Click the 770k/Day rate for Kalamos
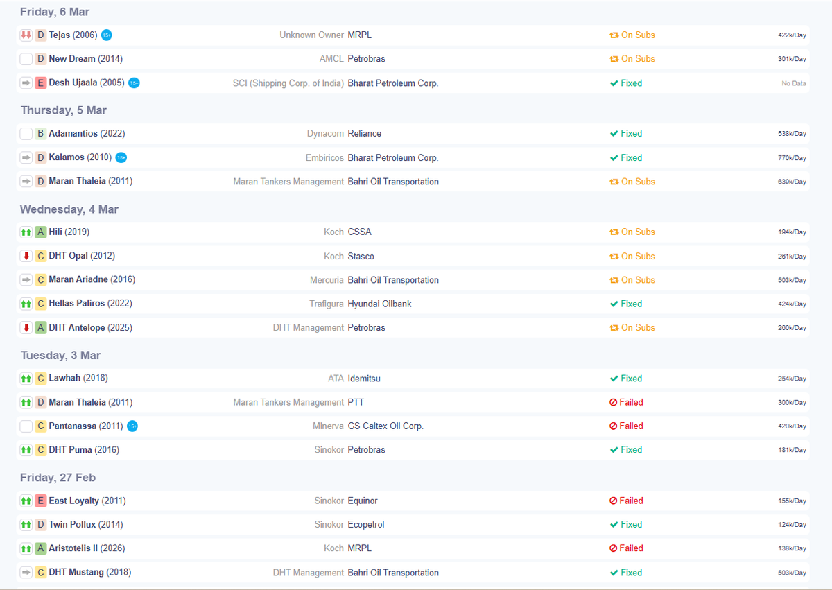Viewport: 832px width, 590px height. click(792, 158)
